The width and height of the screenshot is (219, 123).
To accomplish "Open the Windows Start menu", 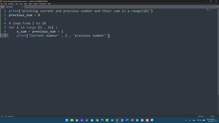I will (x=67, y=120).
